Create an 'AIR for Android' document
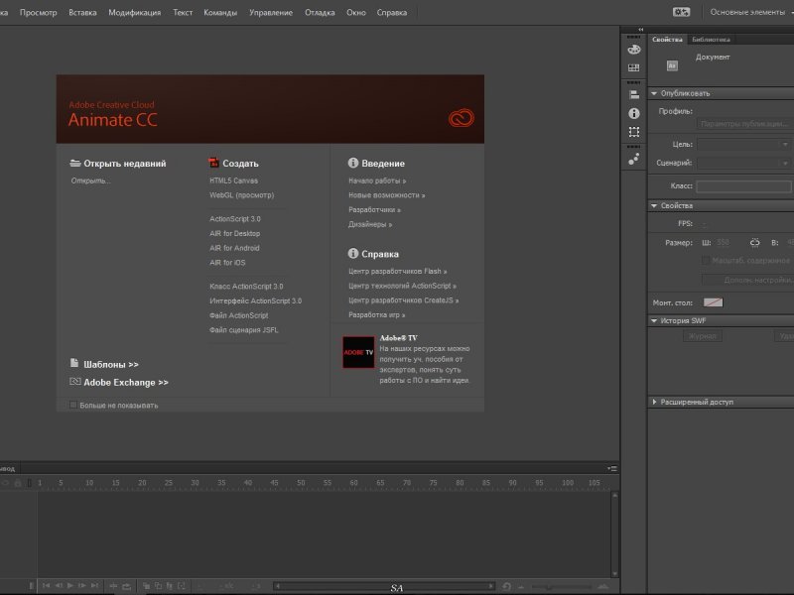Viewport: 794px width, 595px height. pos(234,248)
